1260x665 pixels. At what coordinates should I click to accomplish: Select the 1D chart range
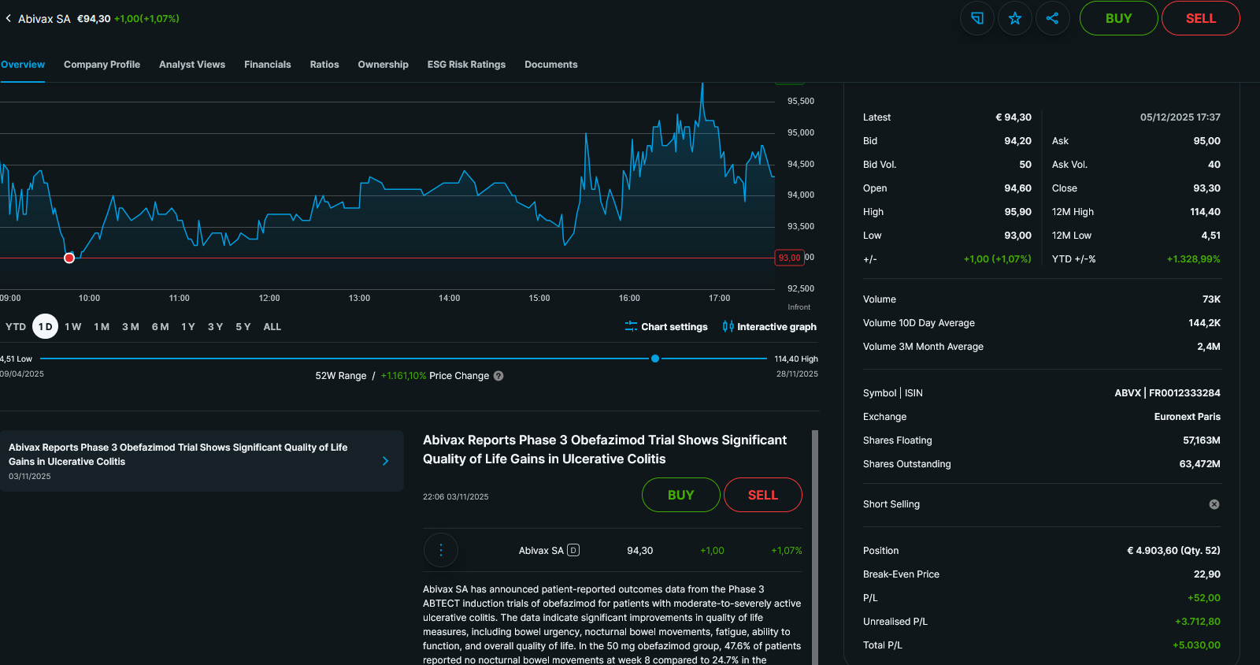pos(46,326)
